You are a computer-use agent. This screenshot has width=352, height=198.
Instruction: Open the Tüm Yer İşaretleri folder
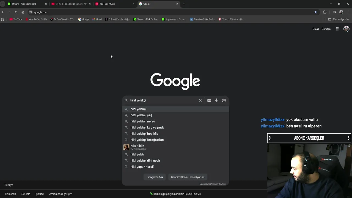point(339,19)
